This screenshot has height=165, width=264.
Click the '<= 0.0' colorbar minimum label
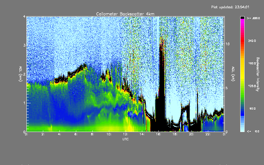(x=253, y=131)
